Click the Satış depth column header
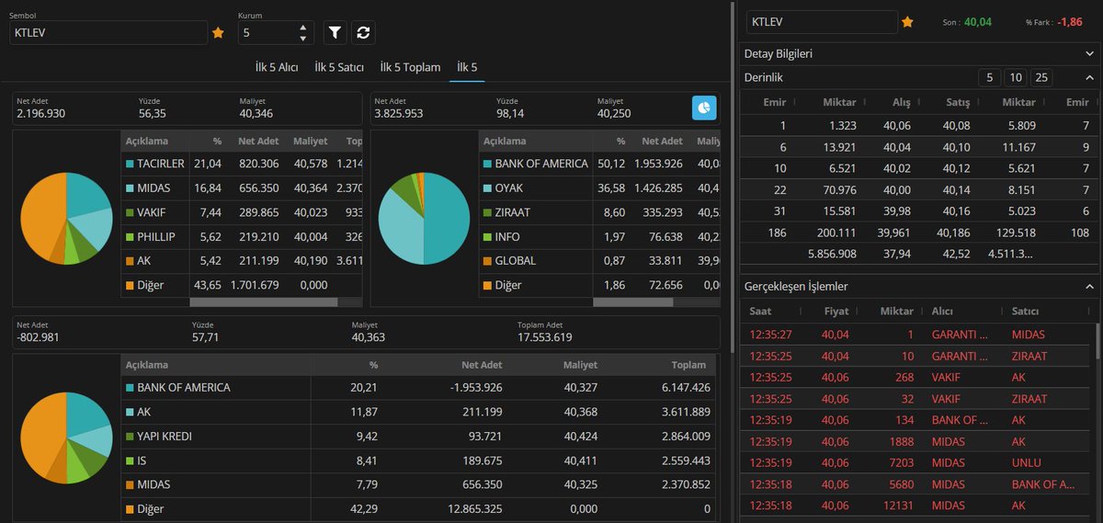Image resolution: width=1103 pixels, height=523 pixels. point(958,102)
